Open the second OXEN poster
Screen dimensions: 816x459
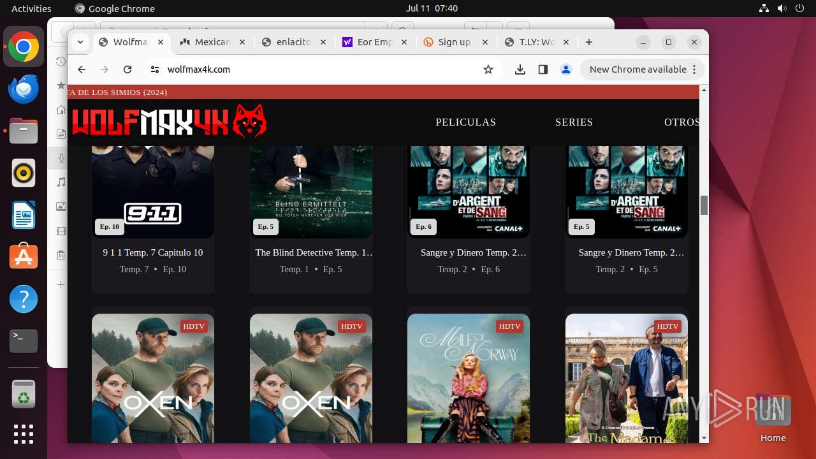tap(311, 378)
